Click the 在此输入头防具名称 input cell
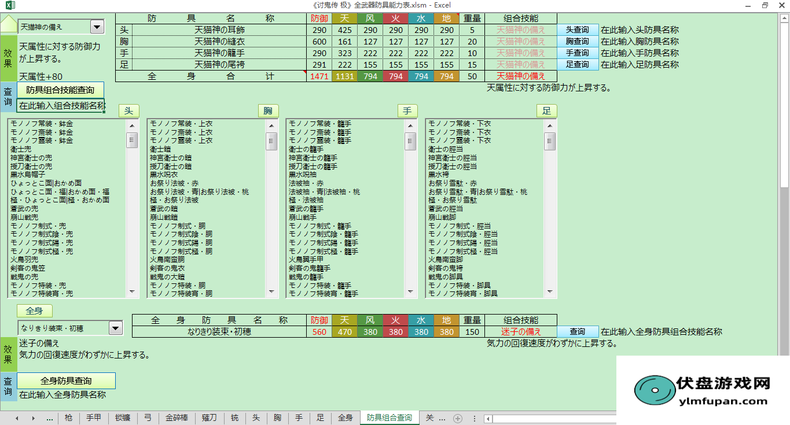This screenshot has width=790, height=425. pos(640,30)
